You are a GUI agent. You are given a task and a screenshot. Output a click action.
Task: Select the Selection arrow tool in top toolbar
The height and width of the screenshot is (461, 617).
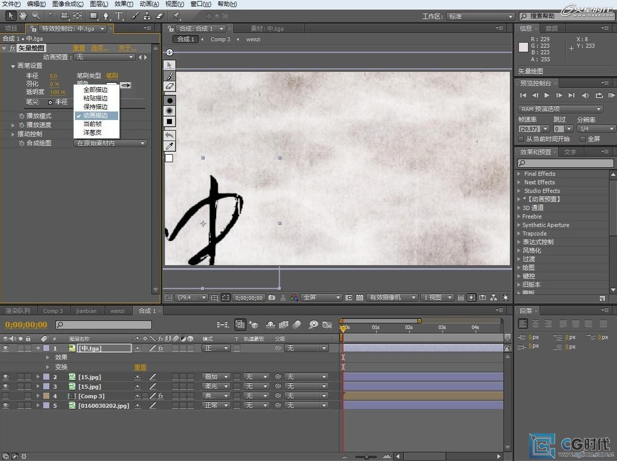pos(11,16)
